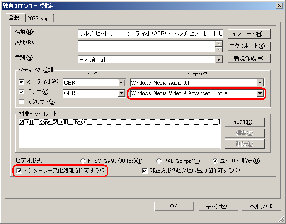
Task: Click the エクスポート button
Action: (x=249, y=46)
